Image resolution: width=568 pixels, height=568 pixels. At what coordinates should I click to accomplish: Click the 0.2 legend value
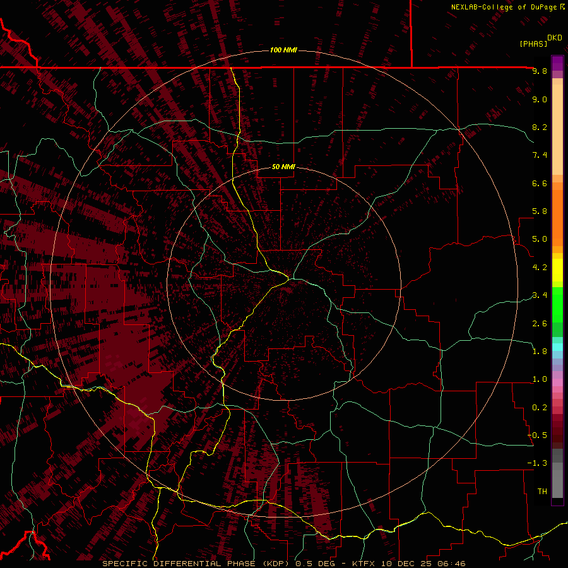click(540, 408)
